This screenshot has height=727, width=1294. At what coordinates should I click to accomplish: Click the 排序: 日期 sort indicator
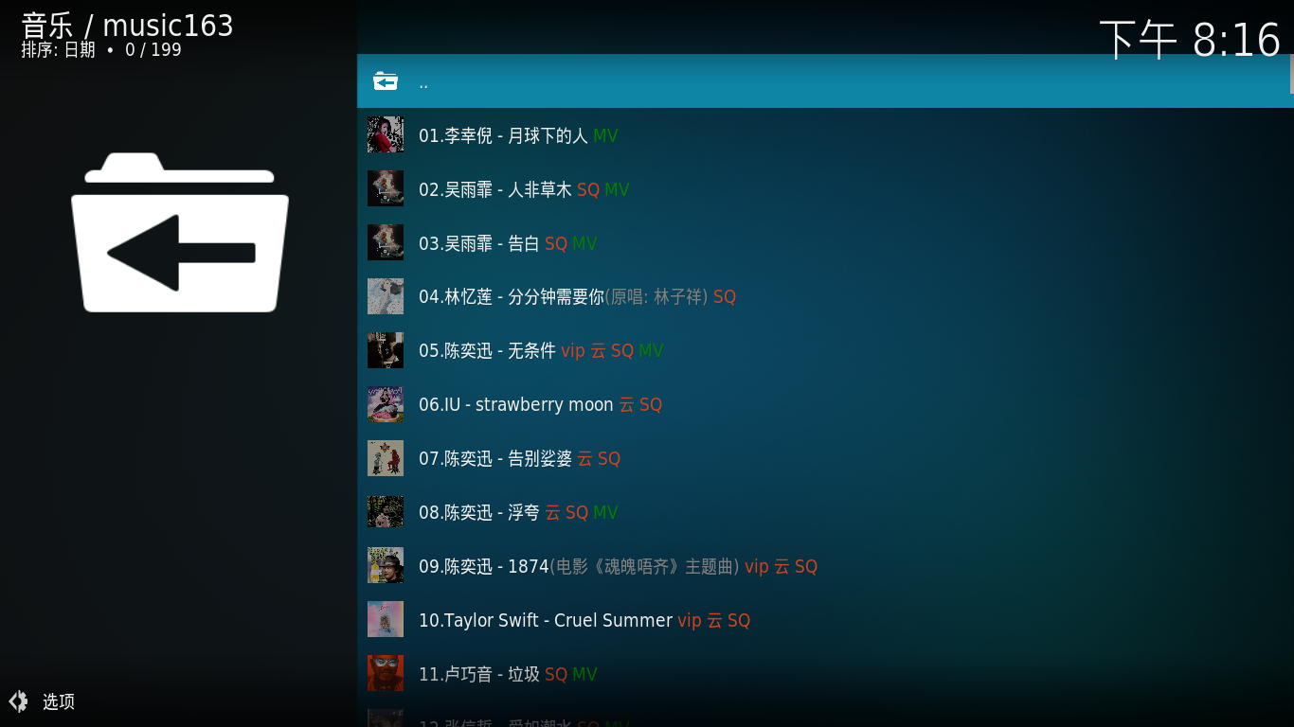(x=59, y=50)
